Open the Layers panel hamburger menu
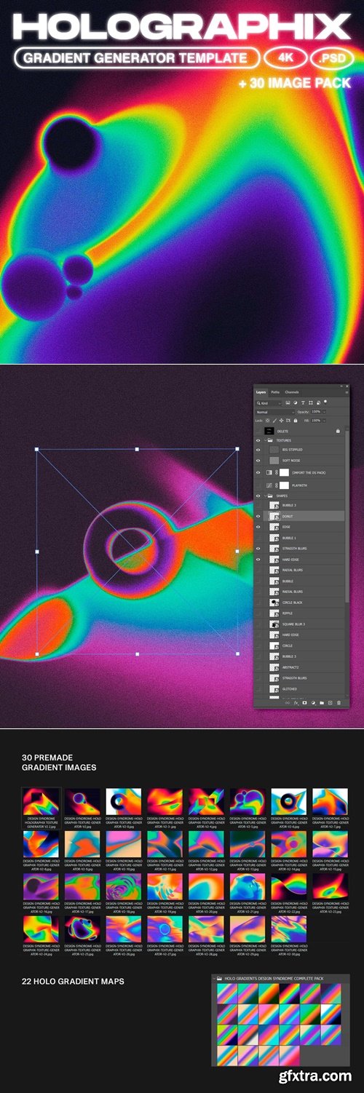Screen dimensions: 364x1093 click(347, 392)
